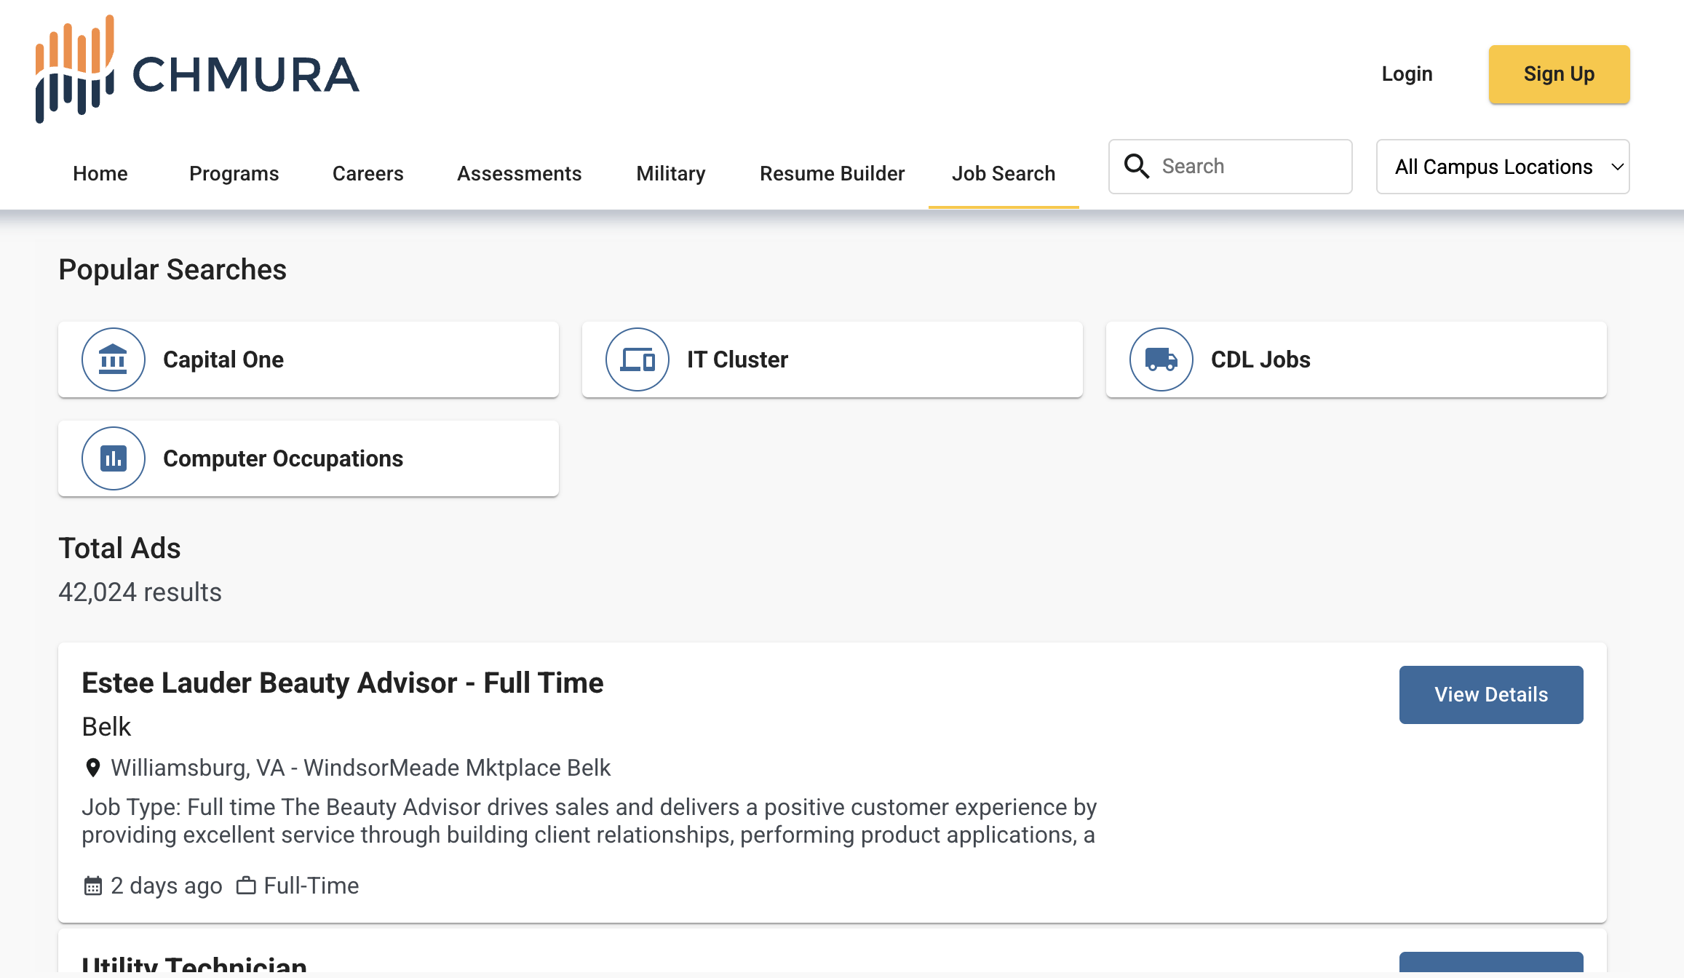Screen dimensions: 1684x978
Task: Click the Chmura logo
Action: point(197,69)
